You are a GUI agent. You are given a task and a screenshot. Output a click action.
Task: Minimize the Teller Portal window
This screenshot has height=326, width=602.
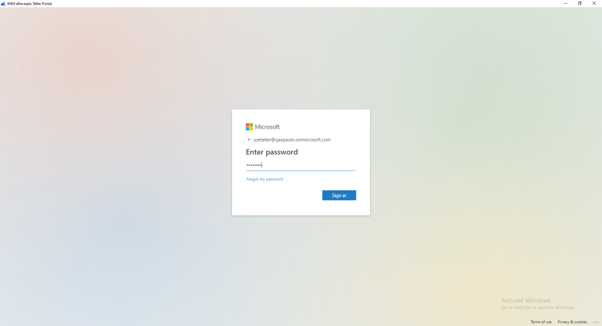[x=565, y=4]
